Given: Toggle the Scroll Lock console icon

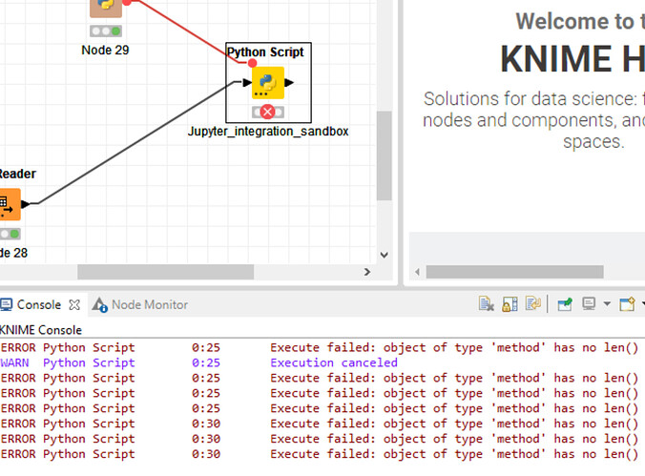Looking at the screenshot, I should (x=510, y=304).
